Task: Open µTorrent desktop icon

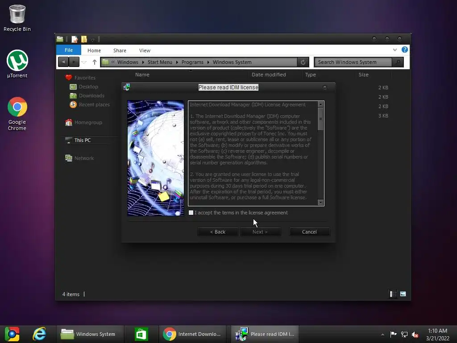Action: point(17,64)
